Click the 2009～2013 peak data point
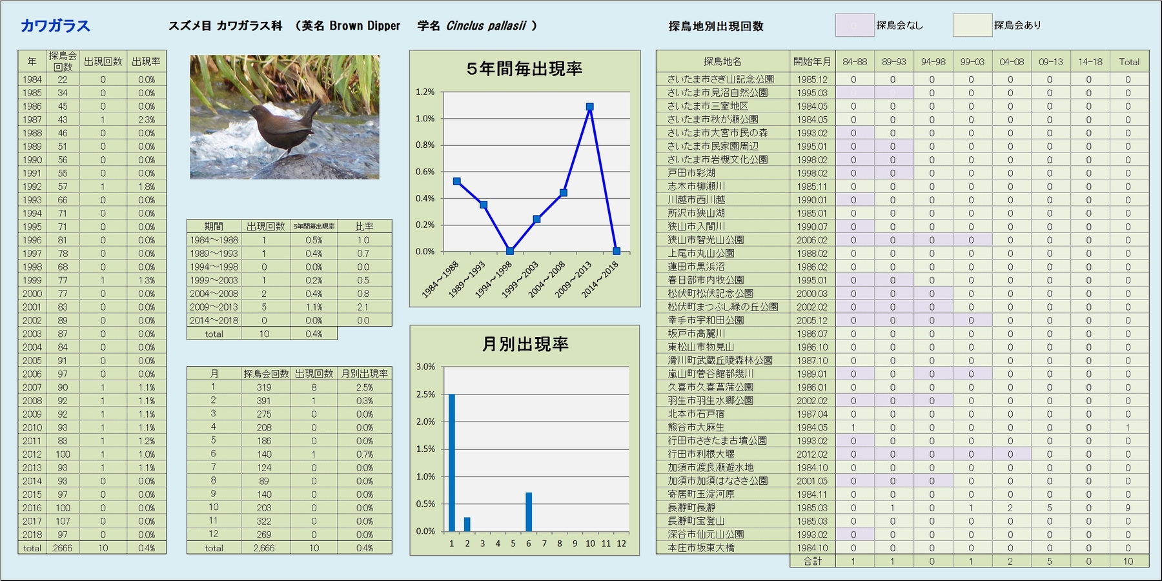Viewport: 1162px width, 581px height. [x=589, y=107]
